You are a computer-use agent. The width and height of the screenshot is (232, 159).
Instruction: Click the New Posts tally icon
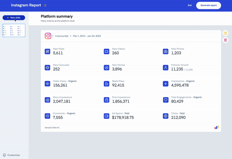click(47, 51)
